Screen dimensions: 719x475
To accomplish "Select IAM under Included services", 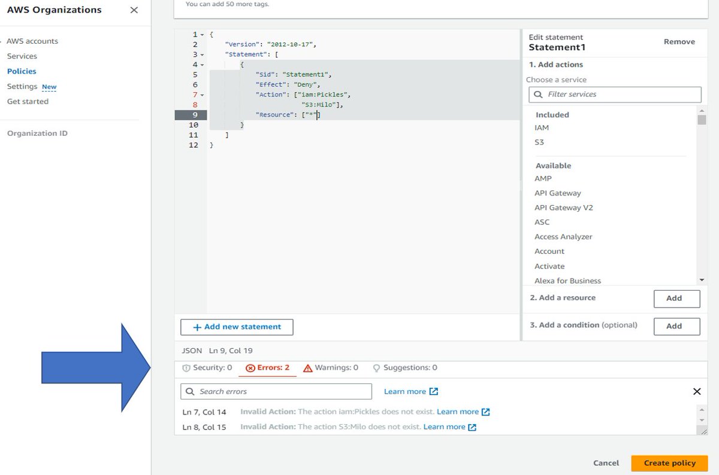I will (x=542, y=128).
